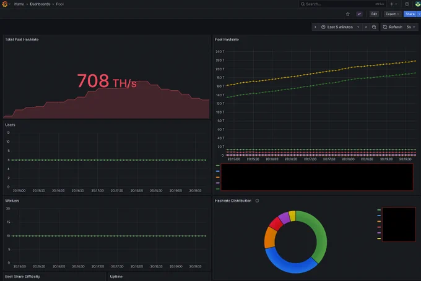Viewport: 421px width, 281px height.
Task: Click purple legend swatch in Pool Hashrate
Action: pos(218,183)
